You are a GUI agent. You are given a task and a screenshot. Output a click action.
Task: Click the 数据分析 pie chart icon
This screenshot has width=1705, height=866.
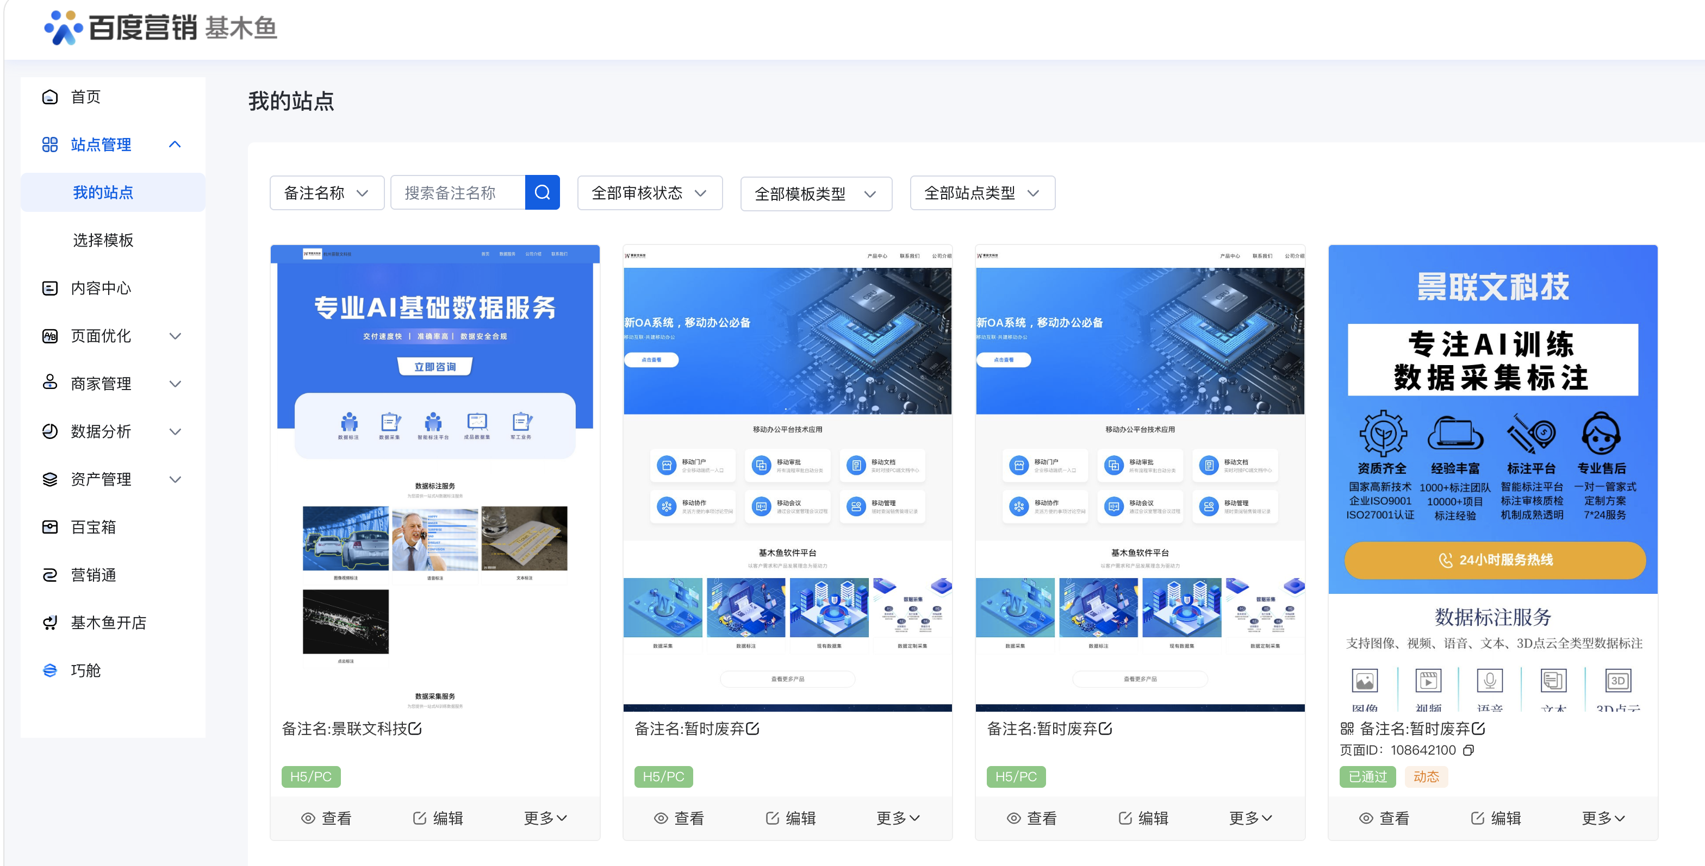[x=49, y=431]
